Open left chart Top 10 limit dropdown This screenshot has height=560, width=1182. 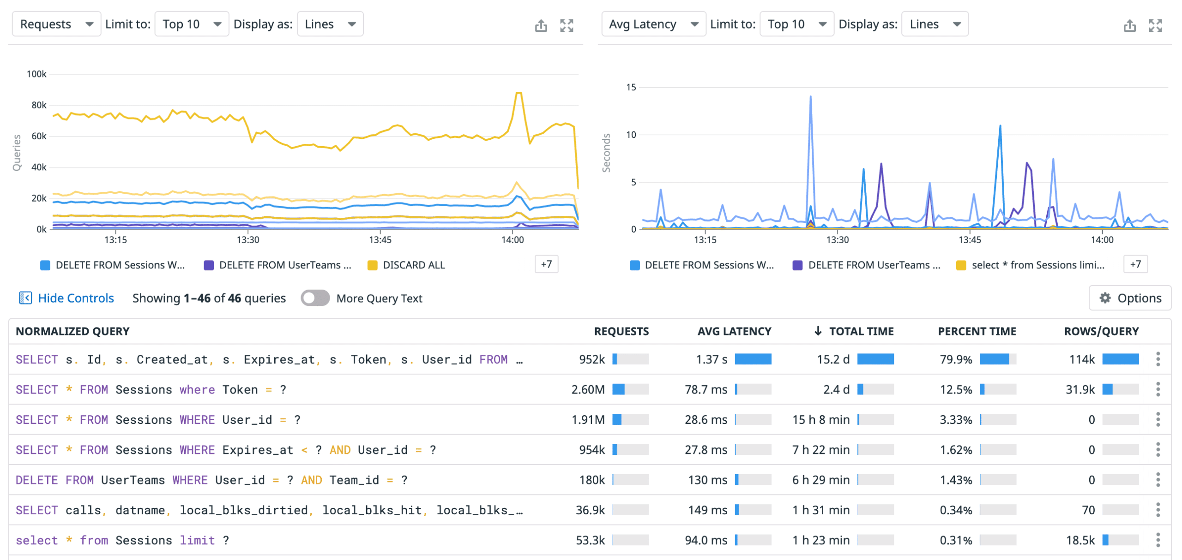[x=191, y=24]
